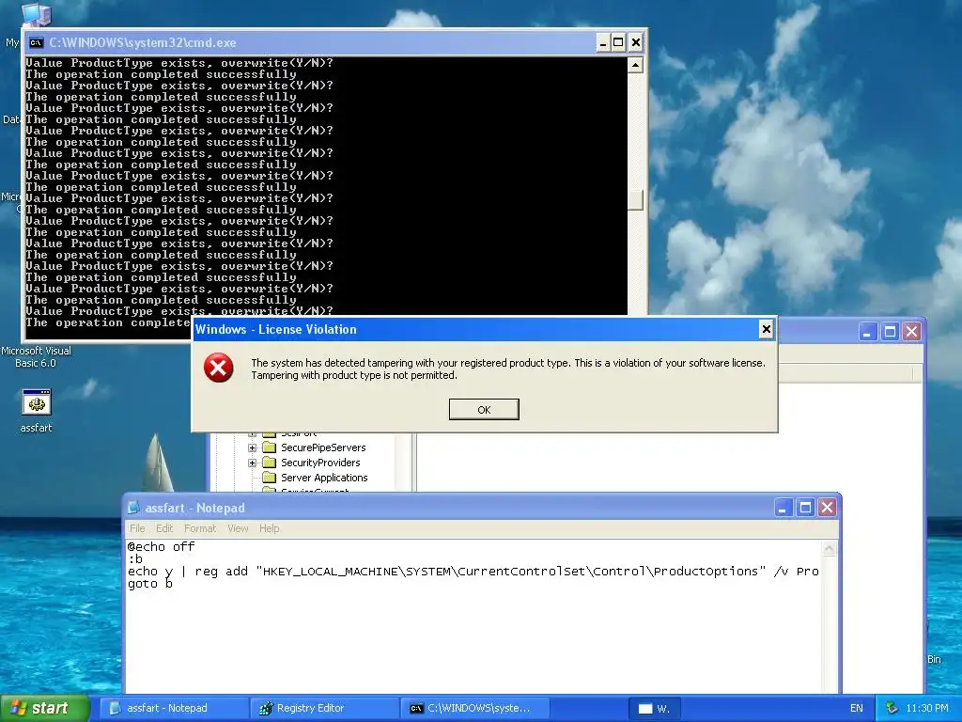Click the 'echo y | reg add' line in Notepad
The image size is (962, 722).
tap(473, 572)
